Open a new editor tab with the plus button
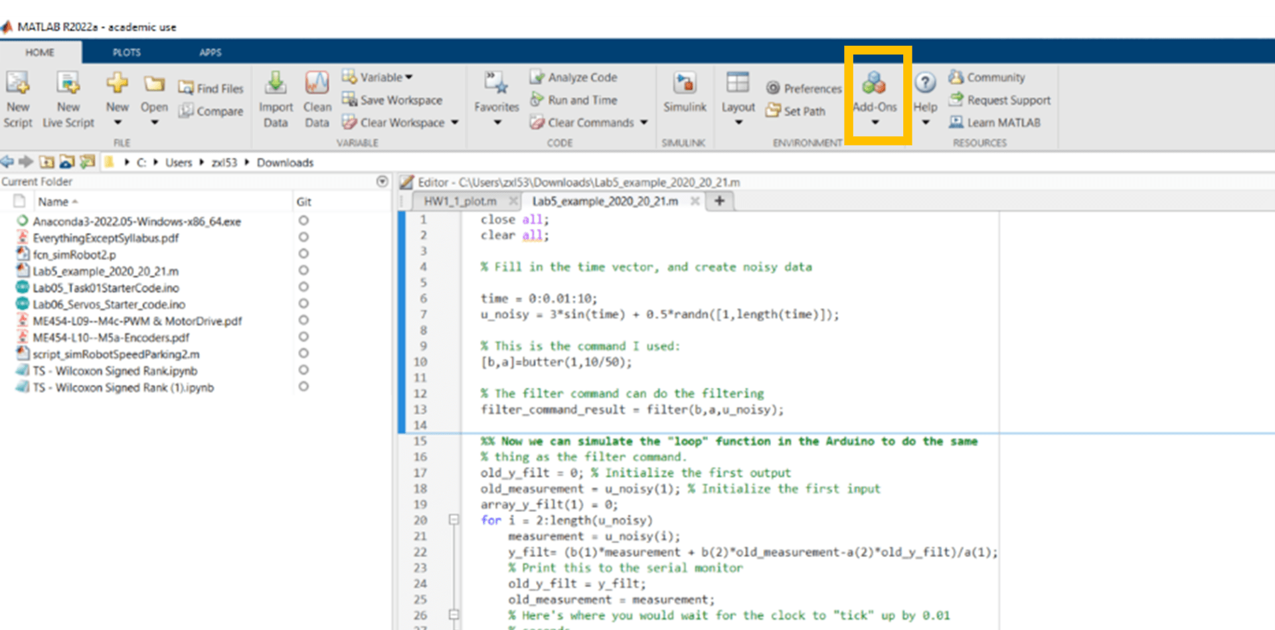 coord(720,200)
